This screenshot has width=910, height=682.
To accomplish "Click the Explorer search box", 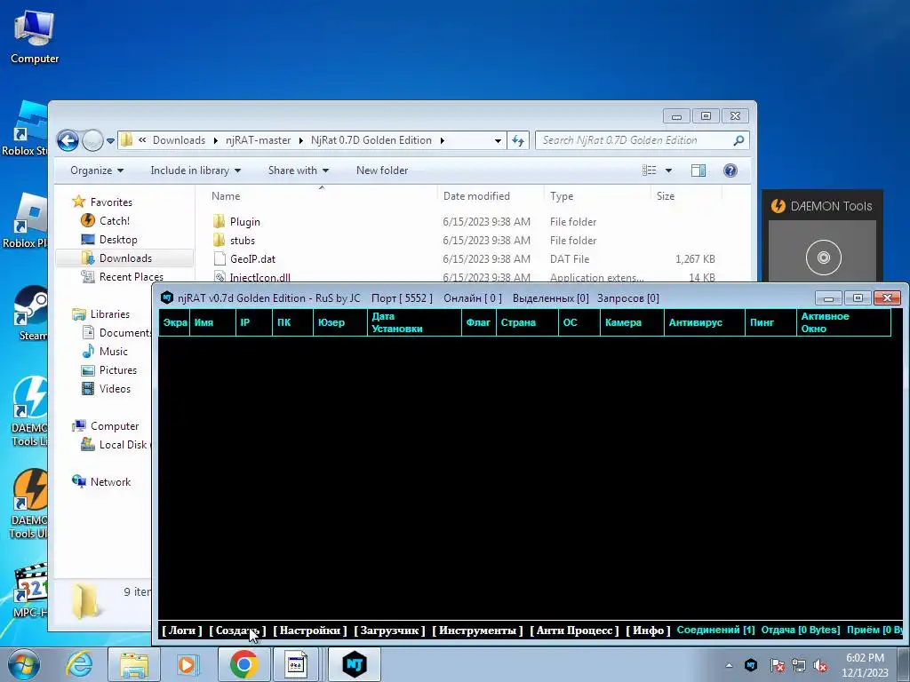I will [642, 140].
